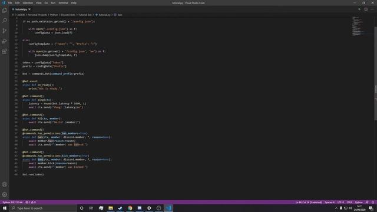Expand Tutorial Bot breadcrumb
Image resolution: width=377 pixels, height=212 pixels.
tap(85, 15)
